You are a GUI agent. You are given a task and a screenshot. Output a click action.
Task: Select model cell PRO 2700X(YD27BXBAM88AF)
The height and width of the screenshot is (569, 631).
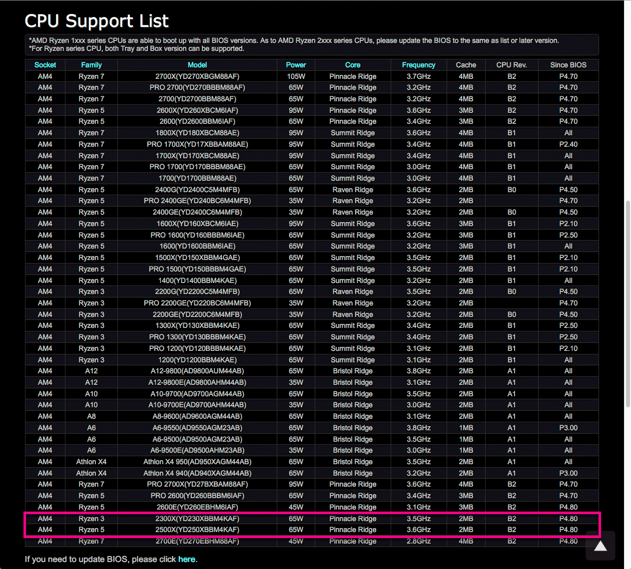197,484
